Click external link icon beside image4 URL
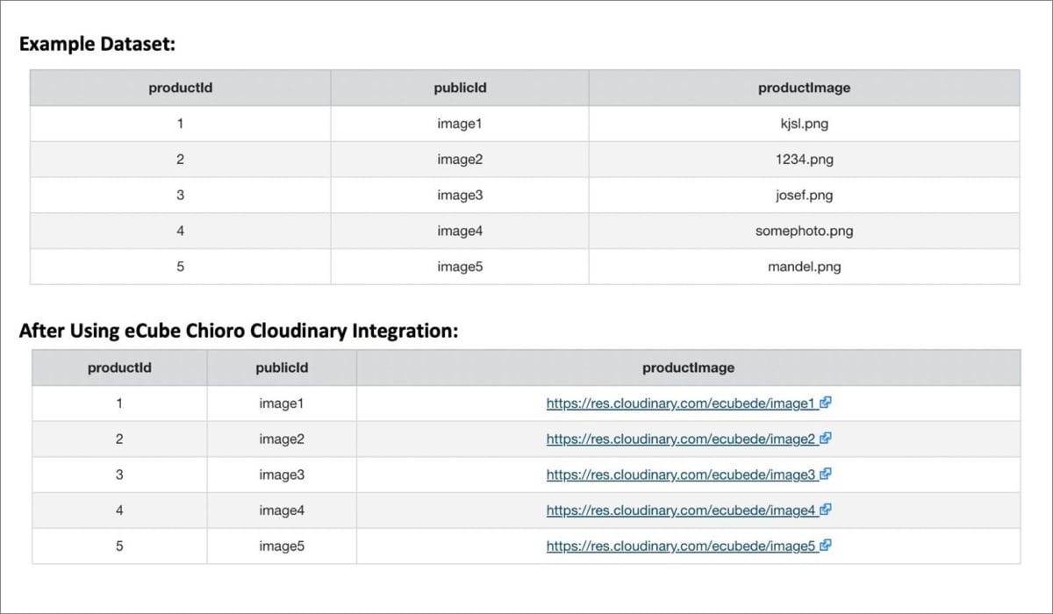Image resolution: width=1053 pixels, height=614 pixels. (825, 510)
